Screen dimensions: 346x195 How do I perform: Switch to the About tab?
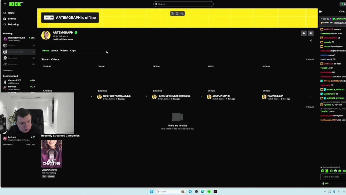55,51
